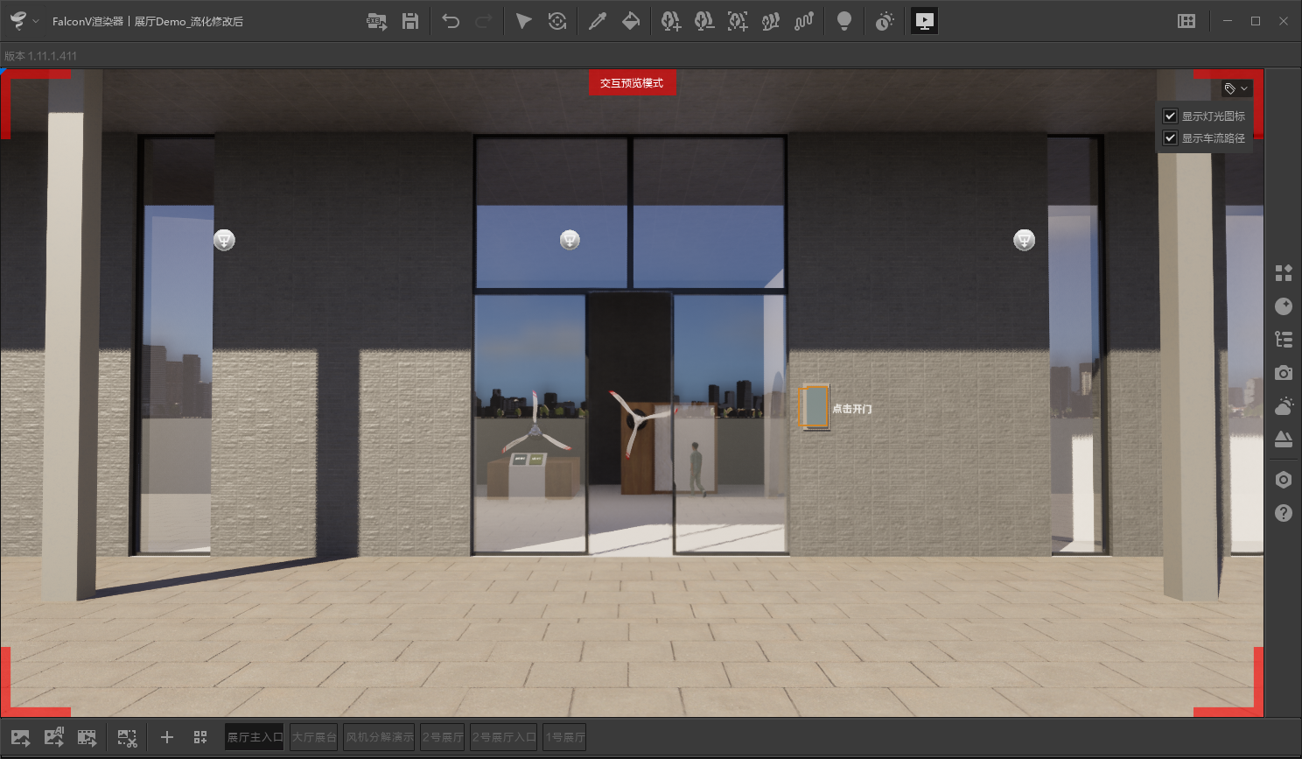The image size is (1302, 759).
Task: Open the camera panel on the right sidebar
Action: (1283, 372)
